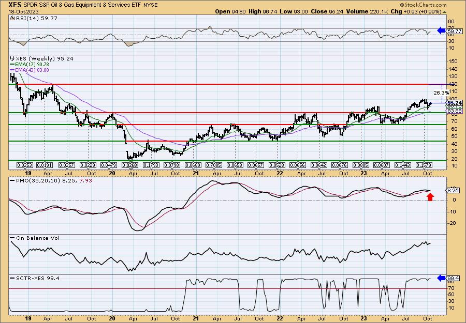Screen dimensions: 466x323
Task: Click the 0.0656 cycle value box
Action: pyautogui.click(x=298, y=165)
